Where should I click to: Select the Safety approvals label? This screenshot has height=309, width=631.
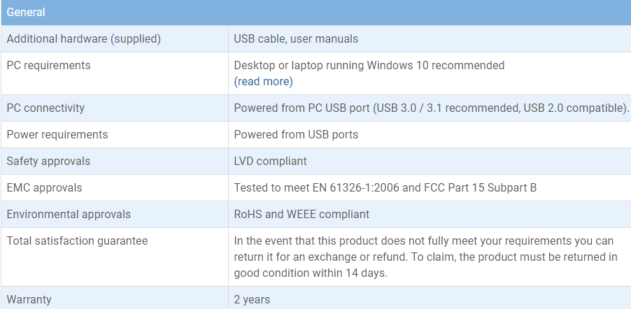[x=48, y=161]
